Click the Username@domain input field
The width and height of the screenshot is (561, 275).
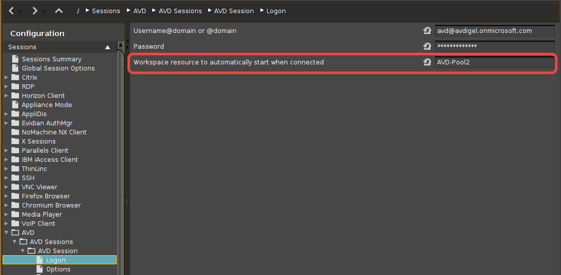pyautogui.click(x=494, y=31)
